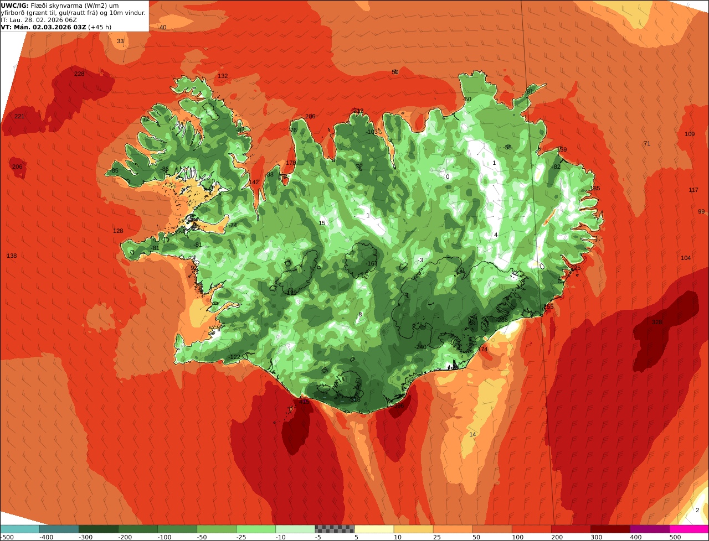Click the '-86' value in the Westfjords
The height and width of the screenshot is (541, 709).
point(165,169)
